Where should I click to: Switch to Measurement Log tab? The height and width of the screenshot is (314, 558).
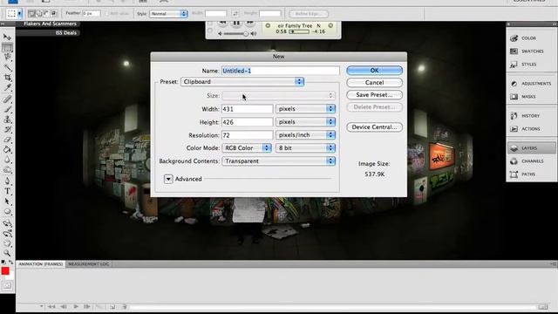point(89,263)
